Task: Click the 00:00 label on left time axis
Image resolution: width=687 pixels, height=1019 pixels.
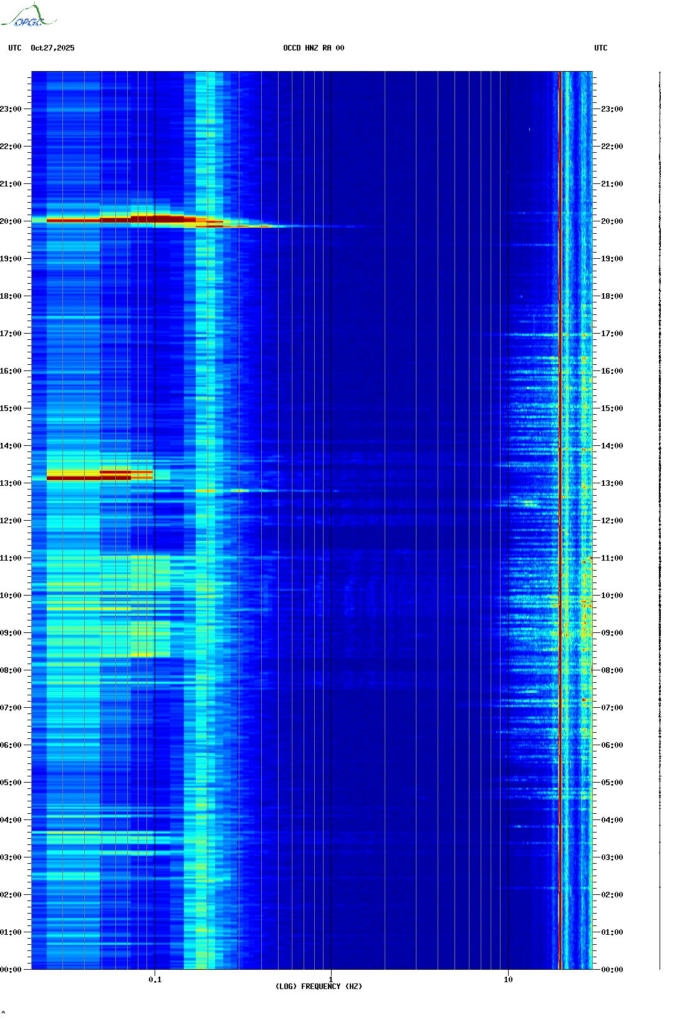Action: click(11, 970)
